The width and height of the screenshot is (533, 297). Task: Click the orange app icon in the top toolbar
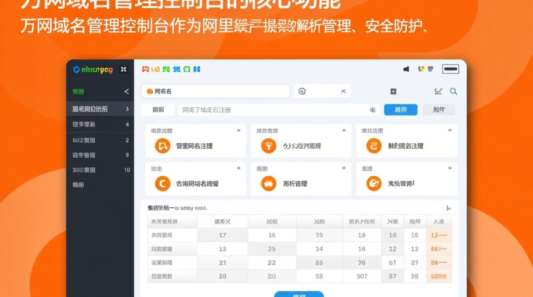pyautogui.click(x=155, y=69)
